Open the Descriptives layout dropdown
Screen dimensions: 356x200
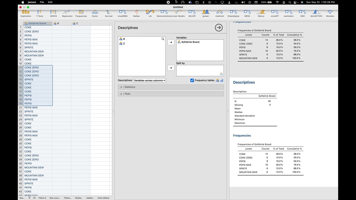149,80
